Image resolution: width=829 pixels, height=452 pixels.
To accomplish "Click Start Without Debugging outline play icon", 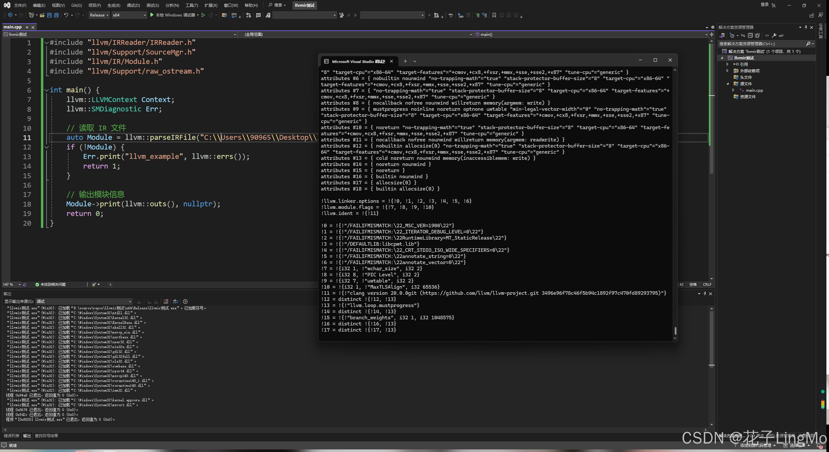I will (x=203, y=15).
